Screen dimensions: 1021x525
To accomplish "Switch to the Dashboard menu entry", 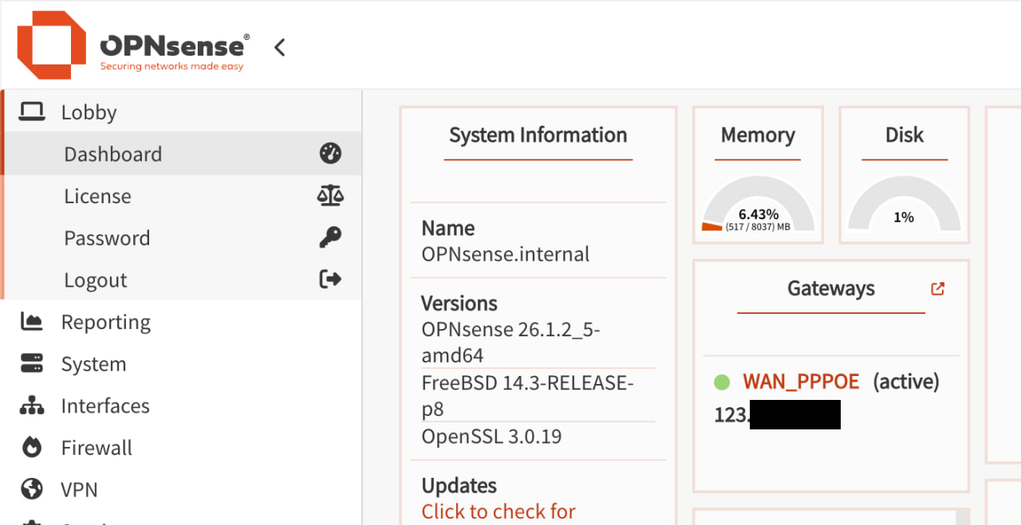I will 113,153.
